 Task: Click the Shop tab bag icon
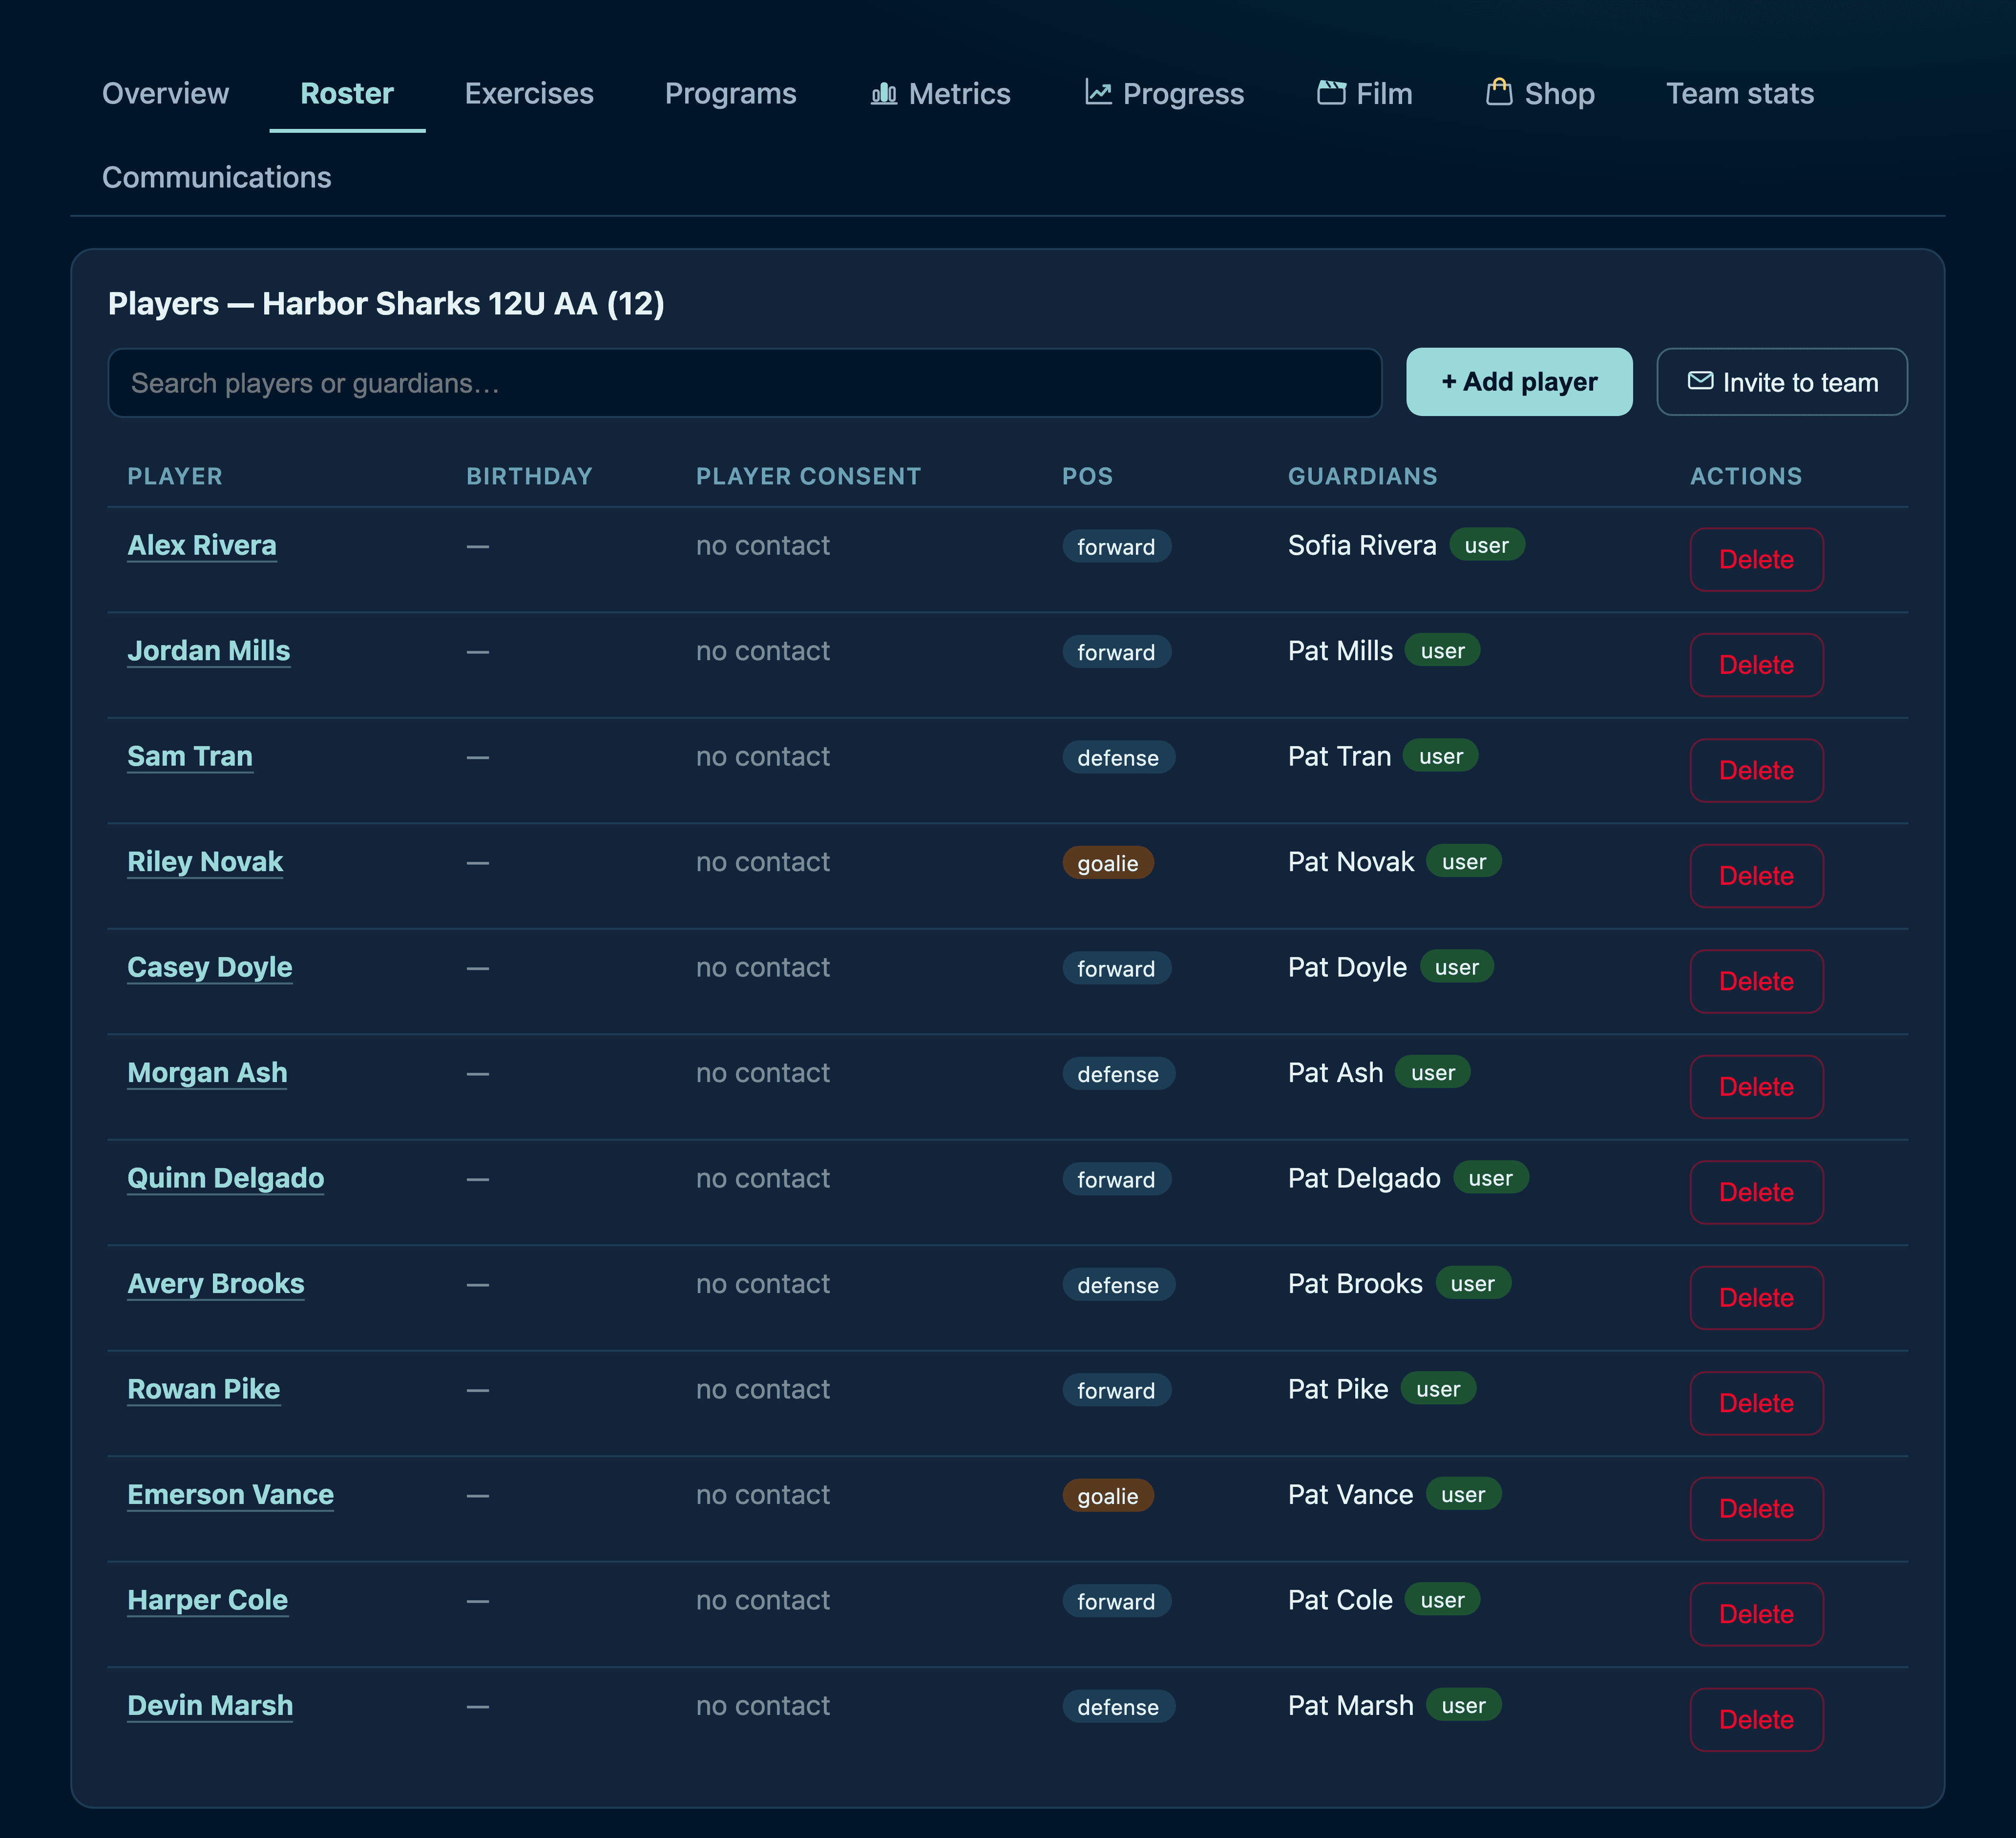pyautogui.click(x=1499, y=92)
